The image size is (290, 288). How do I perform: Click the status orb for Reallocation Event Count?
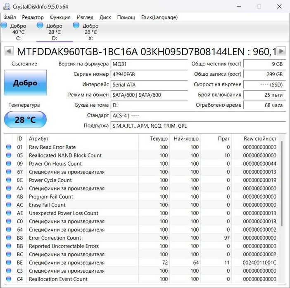pos(9,279)
